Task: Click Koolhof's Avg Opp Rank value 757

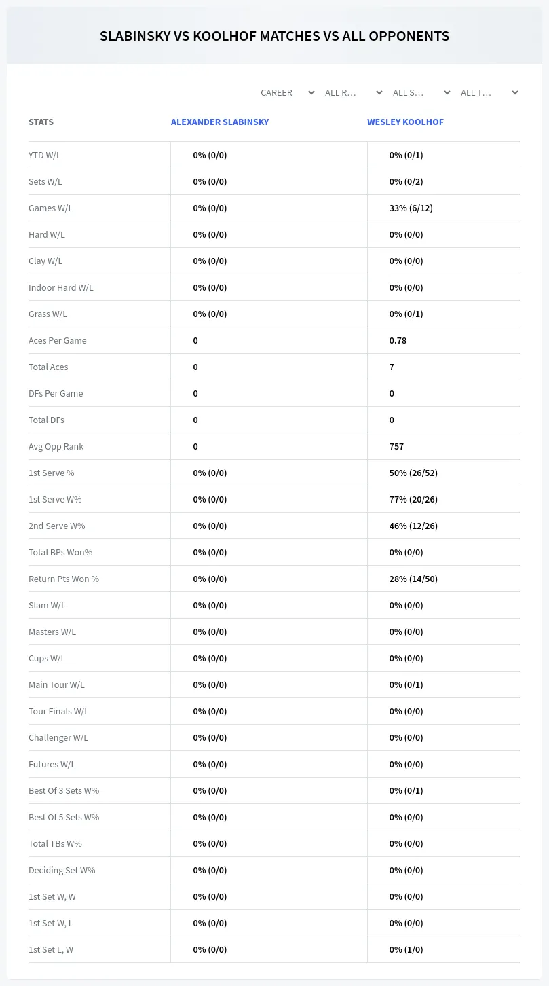Action: pos(396,446)
